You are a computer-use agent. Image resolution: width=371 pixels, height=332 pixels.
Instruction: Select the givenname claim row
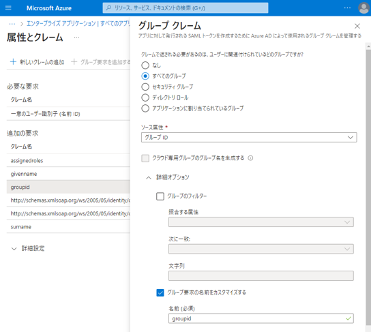pos(68,174)
